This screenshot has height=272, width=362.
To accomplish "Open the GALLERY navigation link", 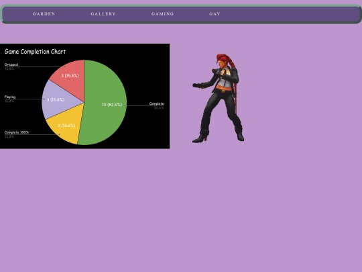I will [x=103, y=14].
